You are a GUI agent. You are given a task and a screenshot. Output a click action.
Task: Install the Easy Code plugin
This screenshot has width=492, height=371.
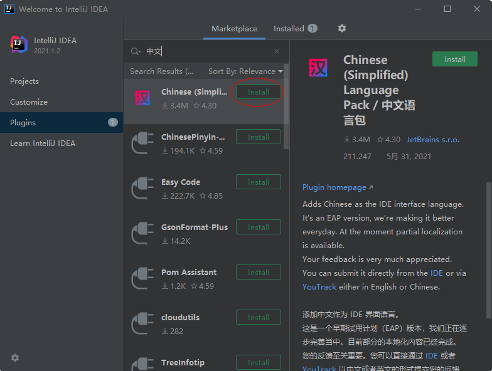[259, 182]
